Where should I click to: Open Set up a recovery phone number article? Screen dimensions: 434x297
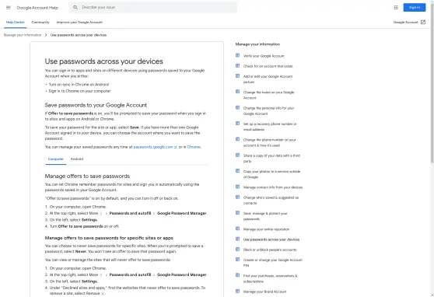click(270, 127)
